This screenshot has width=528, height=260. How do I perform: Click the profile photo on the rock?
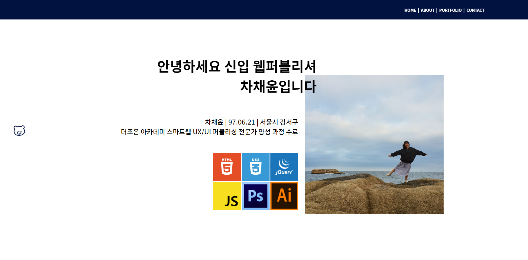pyautogui.click(x=374, y=145)
